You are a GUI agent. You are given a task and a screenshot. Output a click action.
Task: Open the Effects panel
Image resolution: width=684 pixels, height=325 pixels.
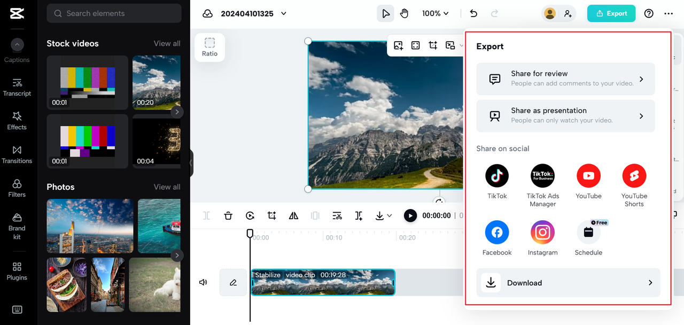(x=17, y=121)
